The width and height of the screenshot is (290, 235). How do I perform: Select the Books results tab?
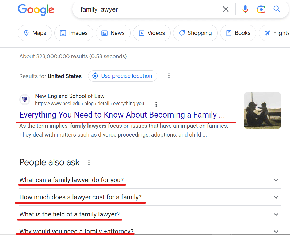(238, 33)
